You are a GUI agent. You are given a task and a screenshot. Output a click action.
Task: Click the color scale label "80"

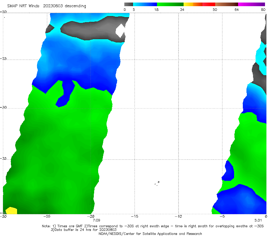[263, 10]
